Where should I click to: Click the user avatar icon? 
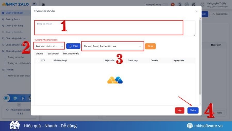[202, 5]
